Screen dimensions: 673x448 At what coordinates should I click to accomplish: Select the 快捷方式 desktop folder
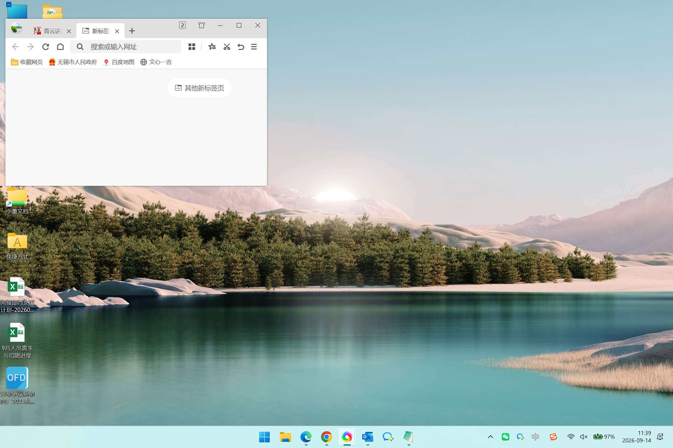[17, 246]
